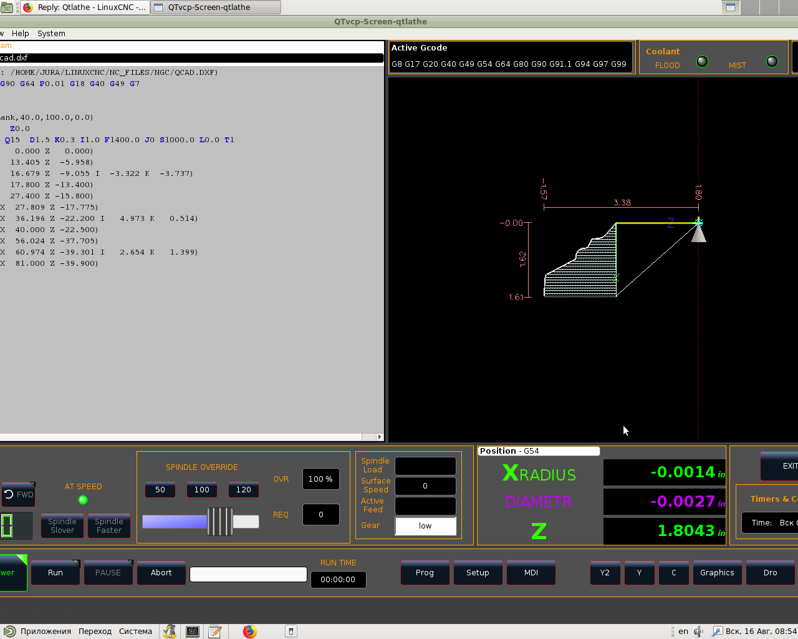
Task: Click the Abort button
Action: 161,572
